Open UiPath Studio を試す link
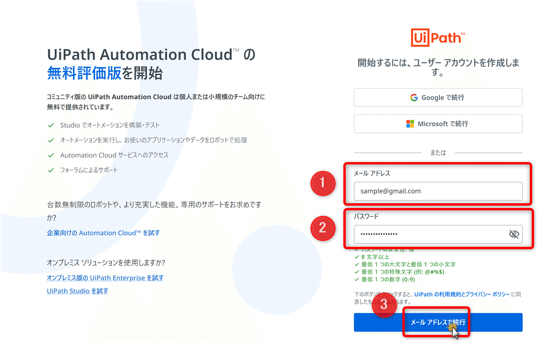This screenshot has height=341, width=549. (77, 291)
